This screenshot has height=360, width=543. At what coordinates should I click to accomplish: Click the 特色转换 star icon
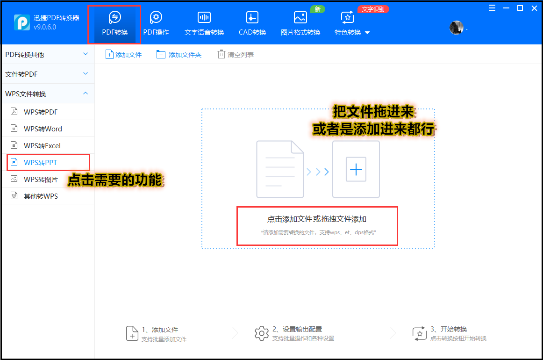(347, 17)
